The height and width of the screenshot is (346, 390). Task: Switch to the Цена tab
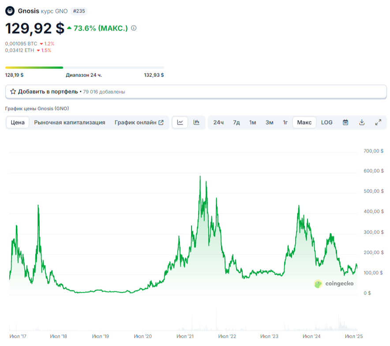point(18,122)
